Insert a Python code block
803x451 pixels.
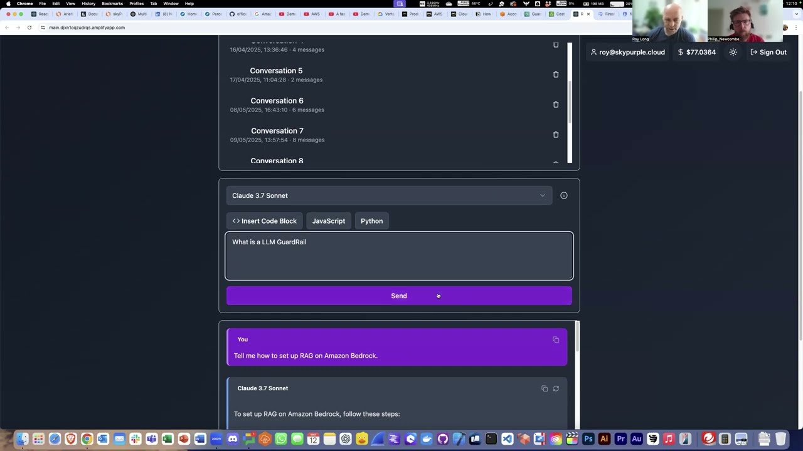[371, 221]
